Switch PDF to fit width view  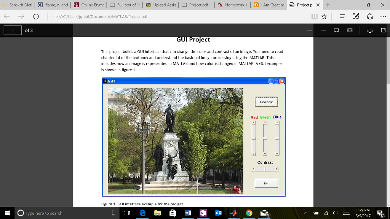point(350,30)
